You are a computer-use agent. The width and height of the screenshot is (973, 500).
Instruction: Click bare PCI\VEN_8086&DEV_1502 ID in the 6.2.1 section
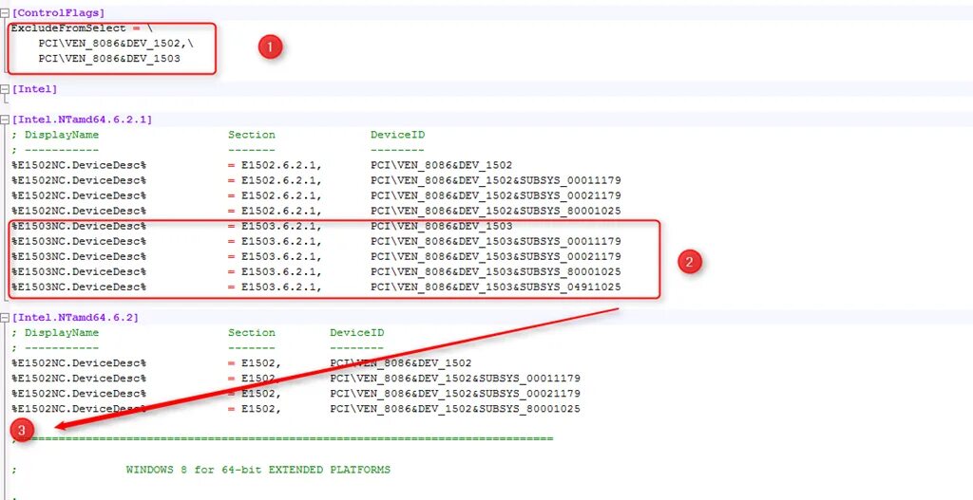click(442, 165)
